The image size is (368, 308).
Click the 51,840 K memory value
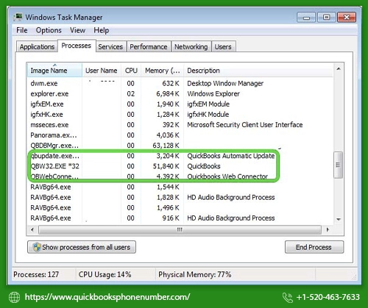tap(166, 166)
